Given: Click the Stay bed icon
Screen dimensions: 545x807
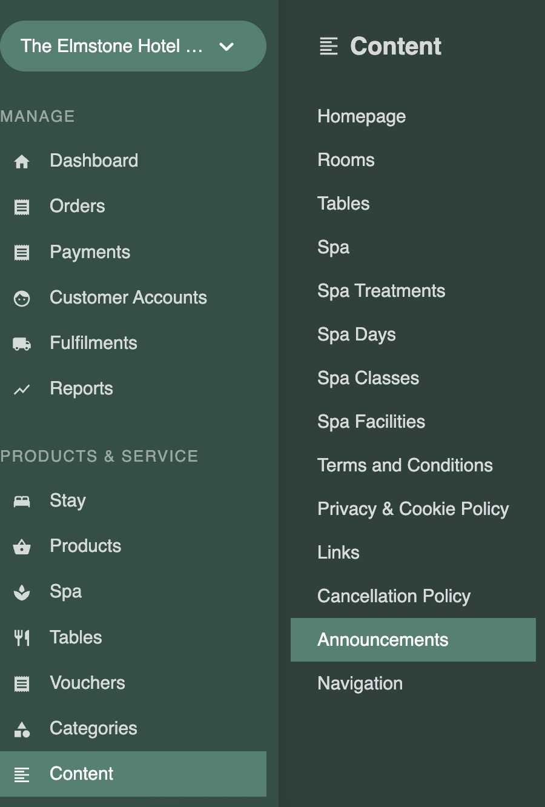Looking at the screenshot, I should click(x=22, y=501).
